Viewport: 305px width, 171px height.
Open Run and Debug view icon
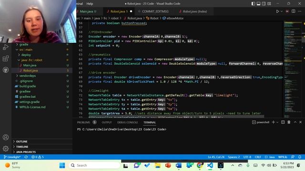tap(6, 47)
